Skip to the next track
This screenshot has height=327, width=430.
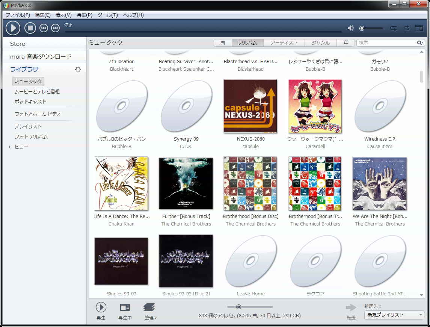(56, 28)
